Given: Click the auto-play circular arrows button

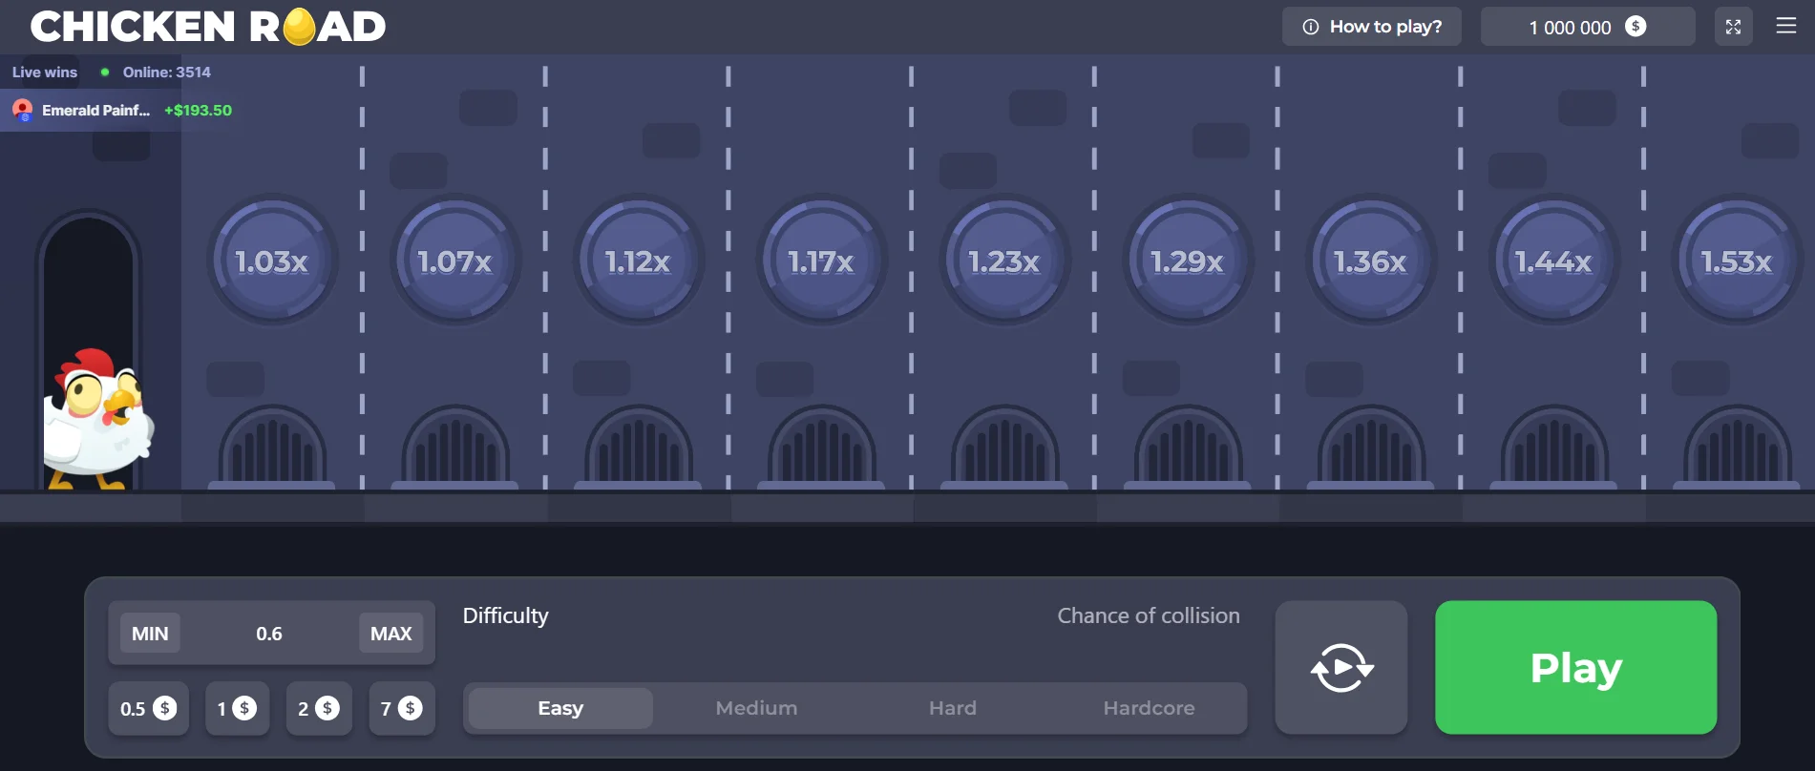Looking at the screenshot, I should click(x=1341, y=667).
